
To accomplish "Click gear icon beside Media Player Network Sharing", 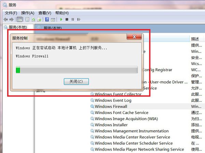I will coord(92,149).
